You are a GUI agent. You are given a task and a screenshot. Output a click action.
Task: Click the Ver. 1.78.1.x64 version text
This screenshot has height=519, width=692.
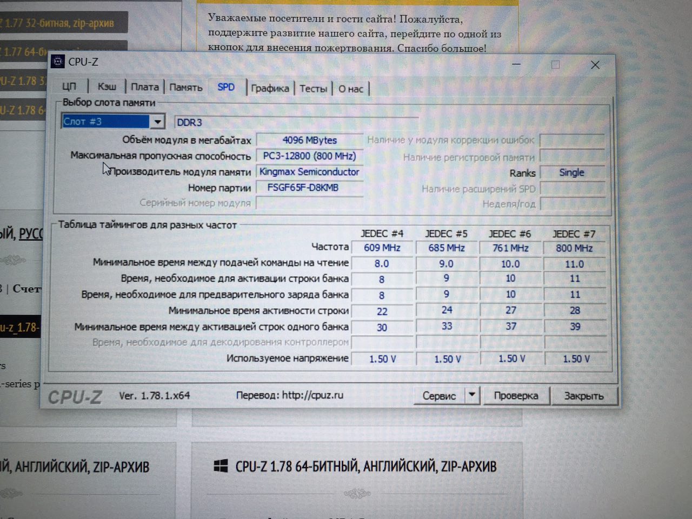click(155, 395)
